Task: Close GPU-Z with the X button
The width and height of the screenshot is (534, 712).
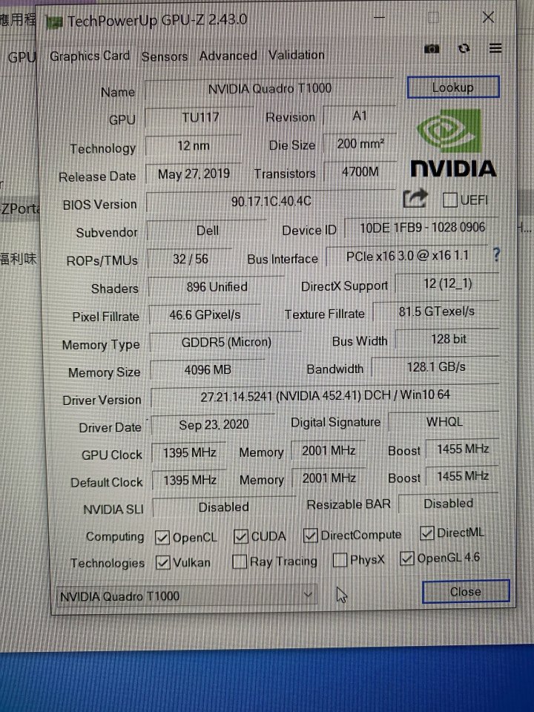Action: click(x=488, y=17)
